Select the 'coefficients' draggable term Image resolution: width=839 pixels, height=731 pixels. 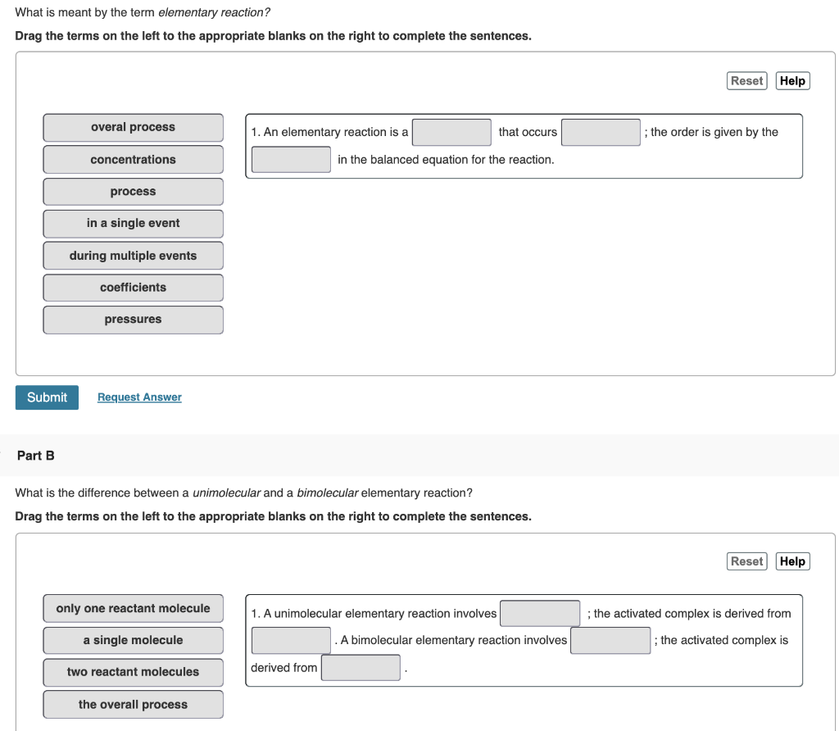click(133, 287)
